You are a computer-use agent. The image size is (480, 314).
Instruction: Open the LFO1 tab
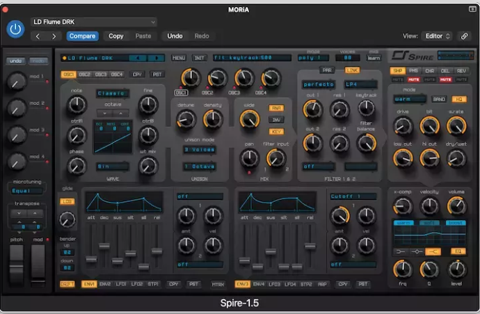click(x=121, y=284)
